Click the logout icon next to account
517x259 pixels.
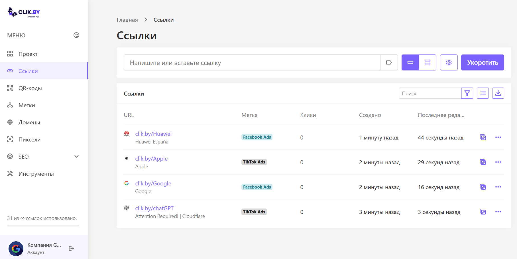click(x=72, y=248)
